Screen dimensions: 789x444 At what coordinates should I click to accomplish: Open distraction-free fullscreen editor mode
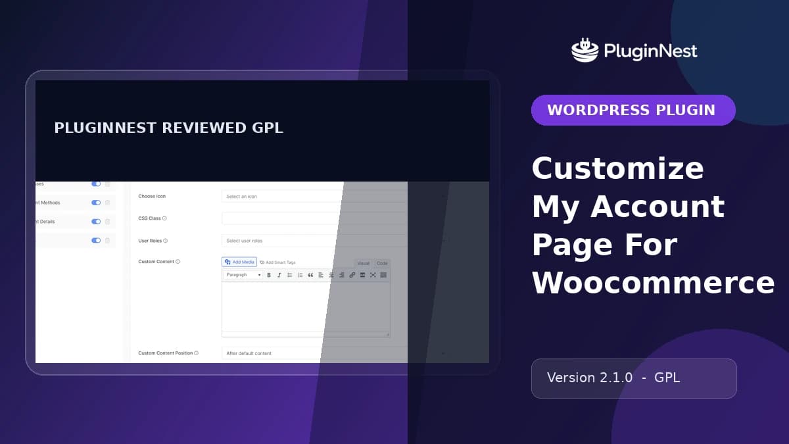tap(373, 275)
